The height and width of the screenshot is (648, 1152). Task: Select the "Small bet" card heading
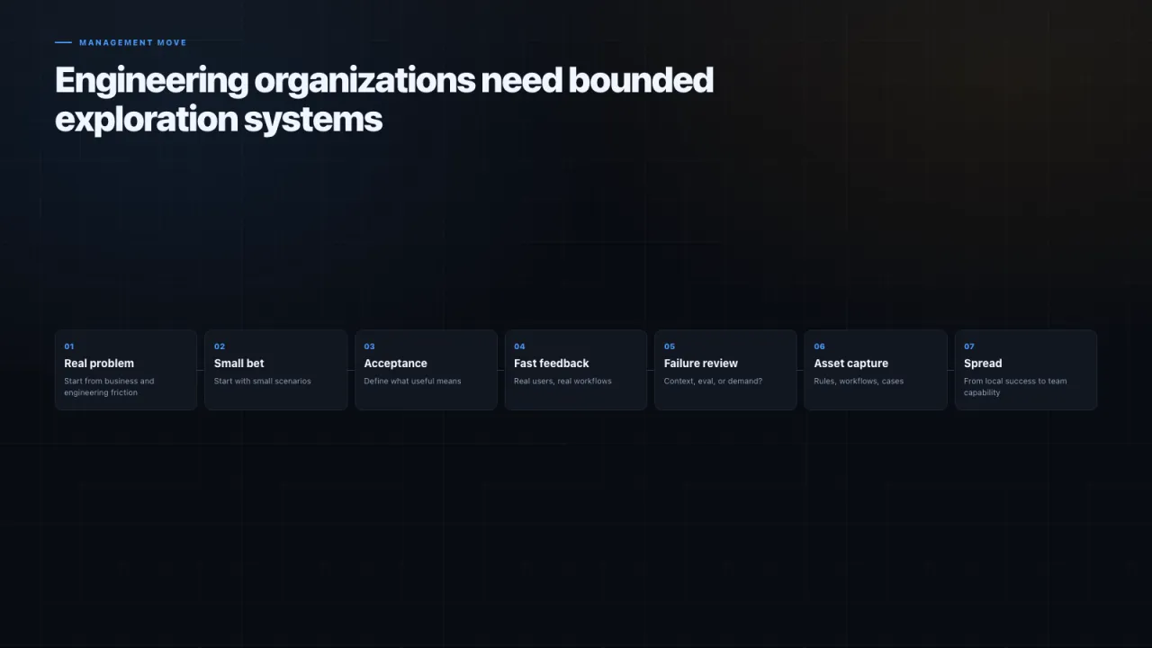(239, 364)
